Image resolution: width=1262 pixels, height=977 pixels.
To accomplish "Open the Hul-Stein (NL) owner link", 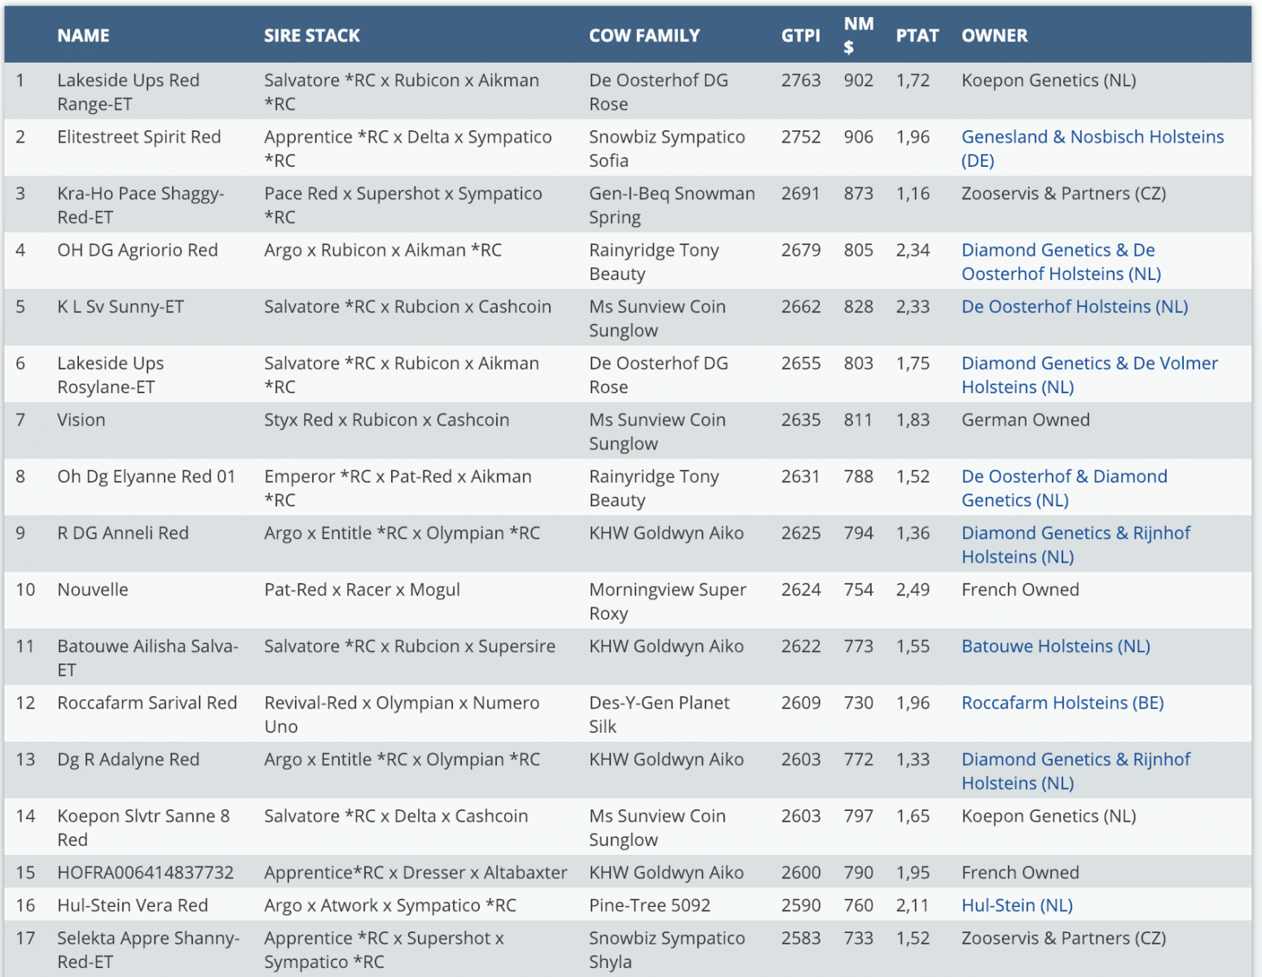I will tap(1016, 905).
